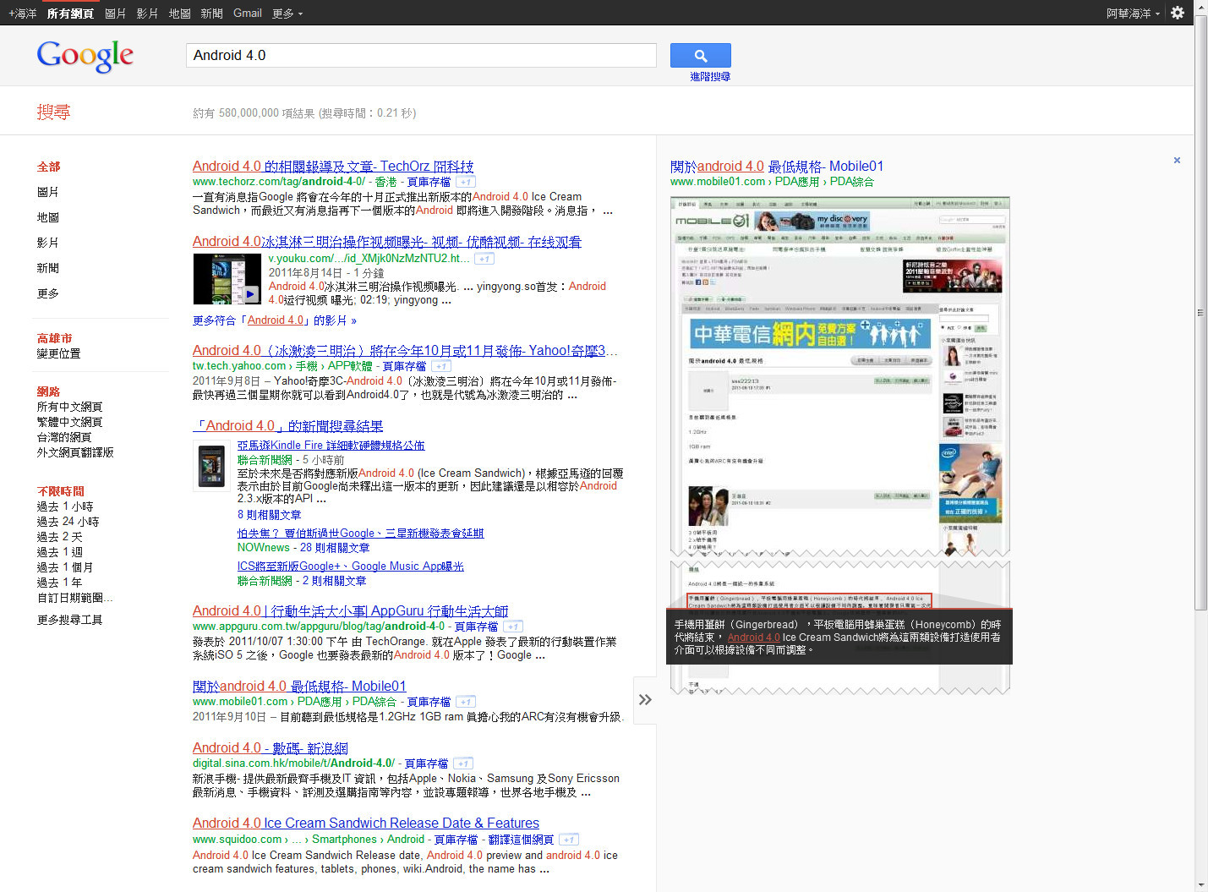Click the page's vertical scrollbar thumb
Screen dimensions: 1208x892
click(x=1200, y=313)
